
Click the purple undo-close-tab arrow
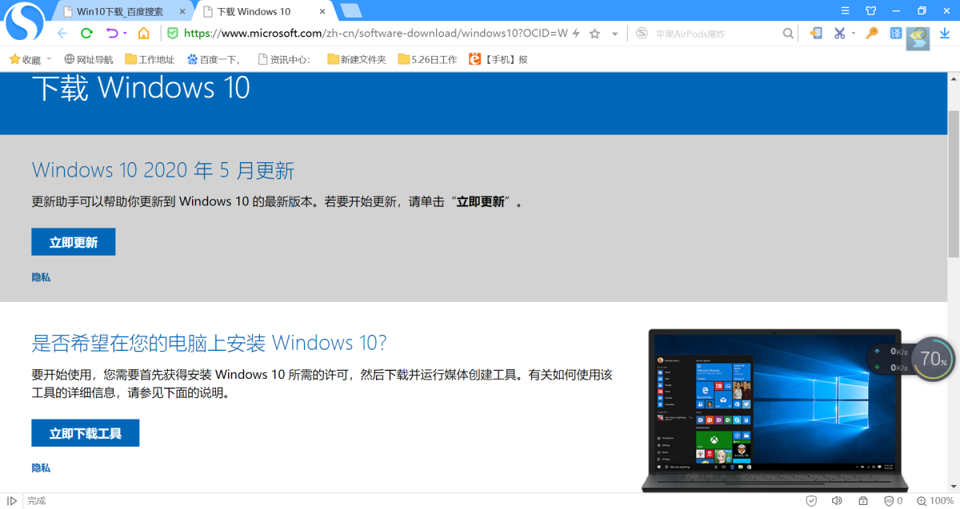(x=112, y=34)
